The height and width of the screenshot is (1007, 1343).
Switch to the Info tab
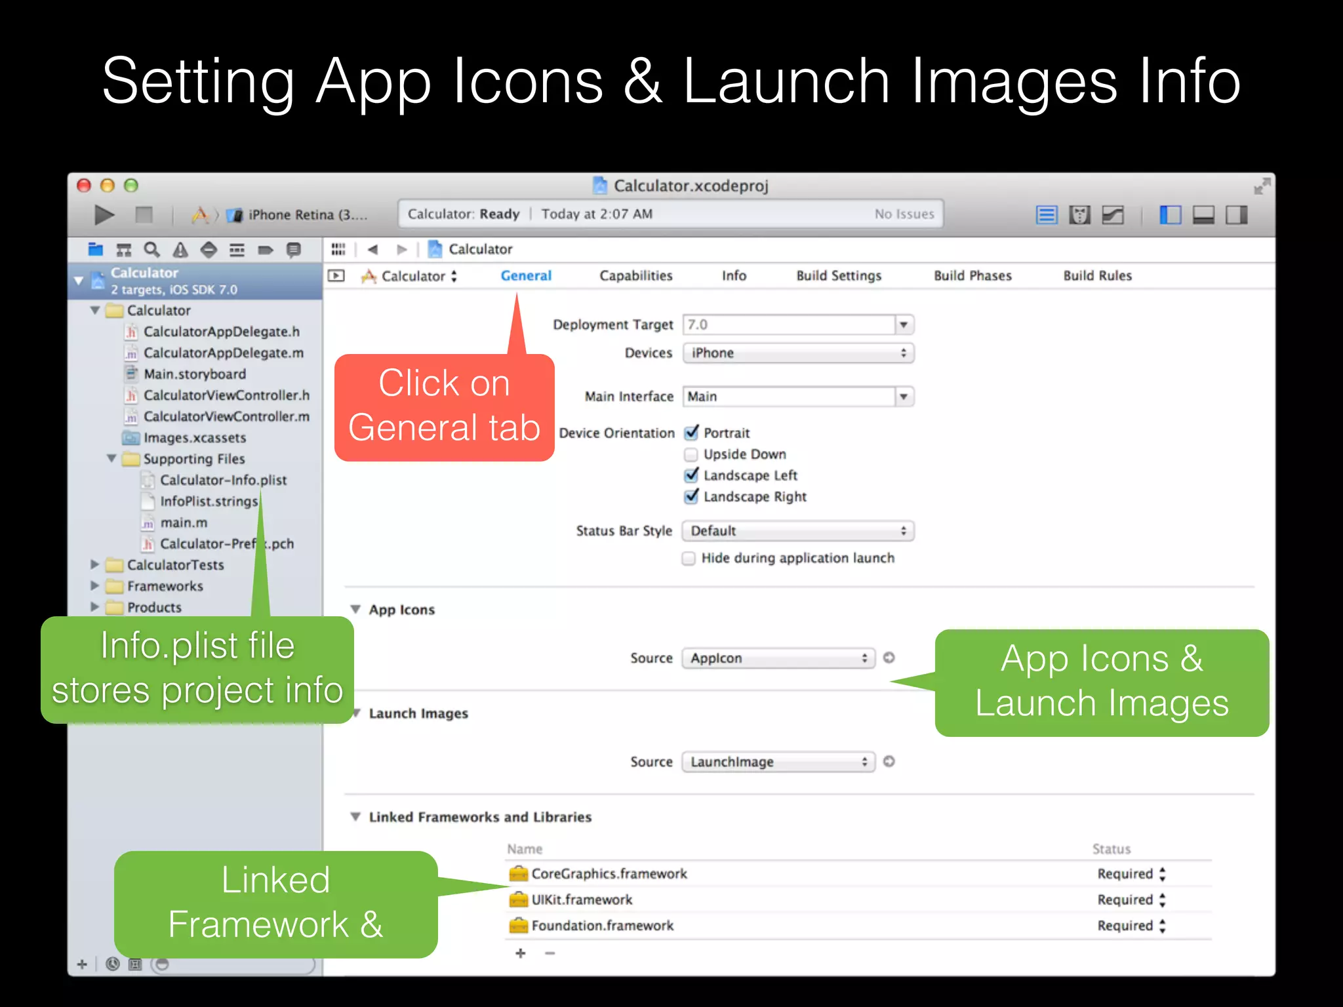click(734, 276)
